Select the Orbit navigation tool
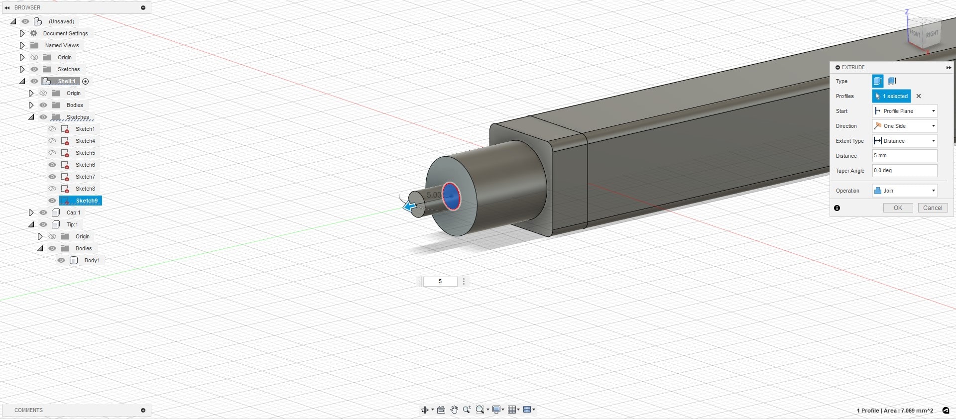Screen dimensions: 956x419 pyautogui.click(x=424, y=410)
